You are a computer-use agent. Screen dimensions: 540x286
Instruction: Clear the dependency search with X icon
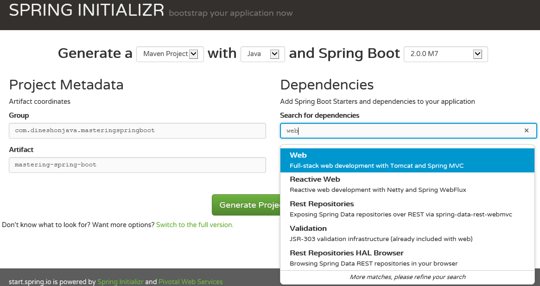tap(526, 131)
